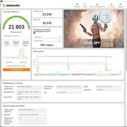Click the orange legend color swatch
This screenshot has height=127, width=127.
[40, 74]
